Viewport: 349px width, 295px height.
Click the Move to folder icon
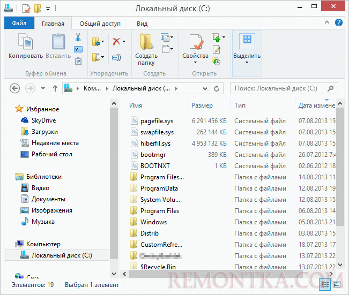96,42
